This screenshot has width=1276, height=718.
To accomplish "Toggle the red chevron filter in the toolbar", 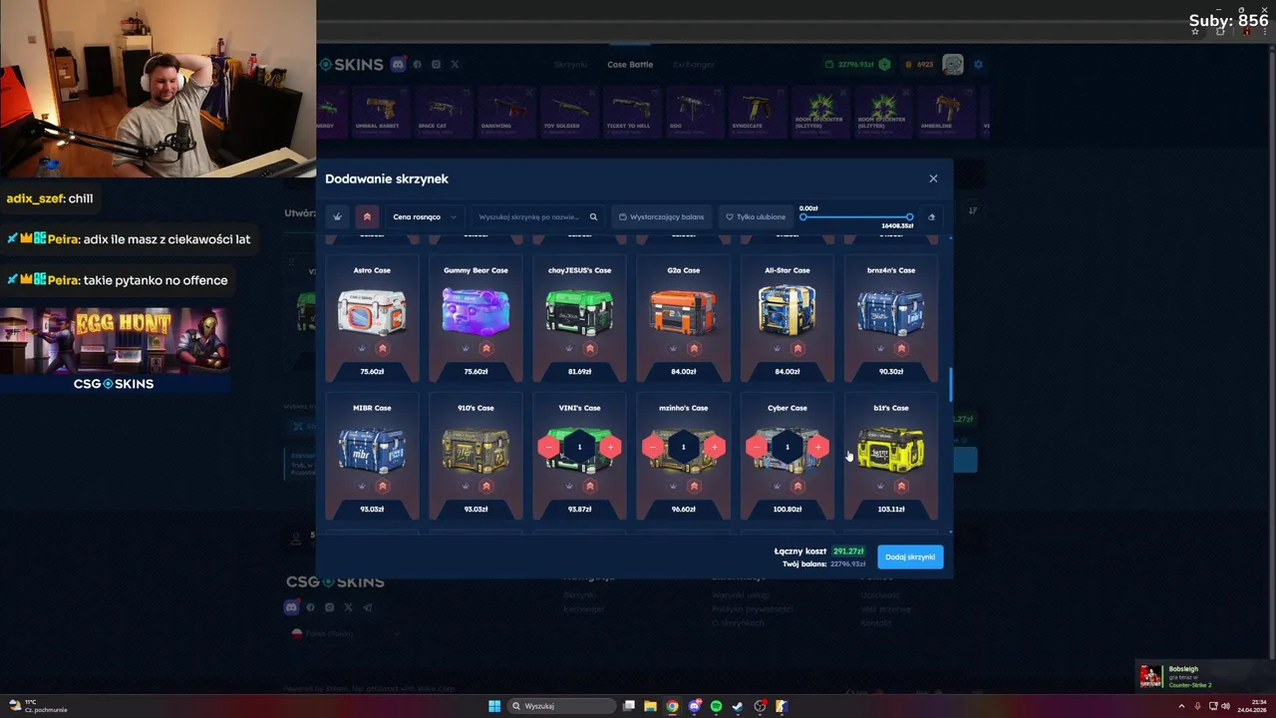I will 367,216.
